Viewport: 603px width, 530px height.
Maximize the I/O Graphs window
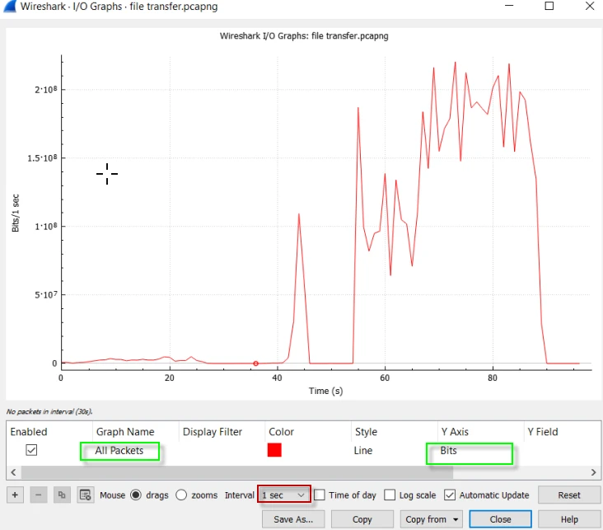pos(549,6)
